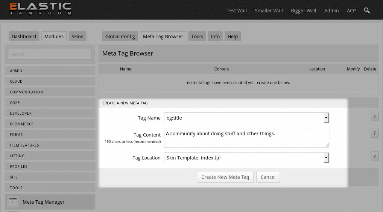Screen dimensions: 383x212
Task: Click the module search input field
Action: pos(50,54)
